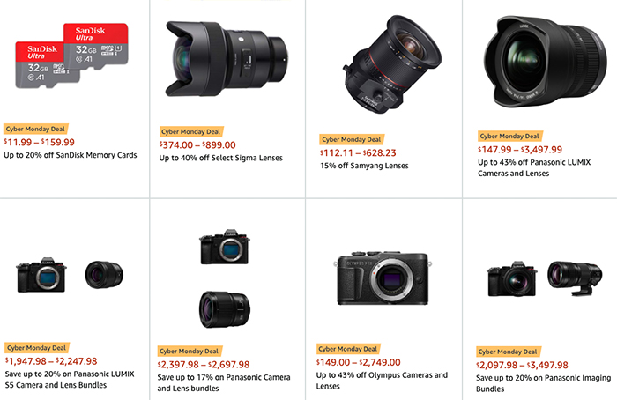
Task: Open the LUMIX S5 camera and lens bundle image
Action: tap(70, 275)
